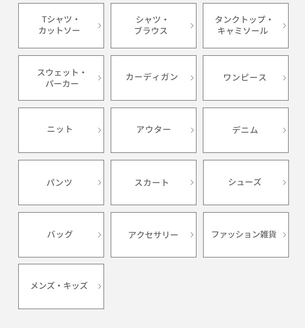Click the Tシャツ・カットソー label text
305x328 pixels.
tap(59, 25)
